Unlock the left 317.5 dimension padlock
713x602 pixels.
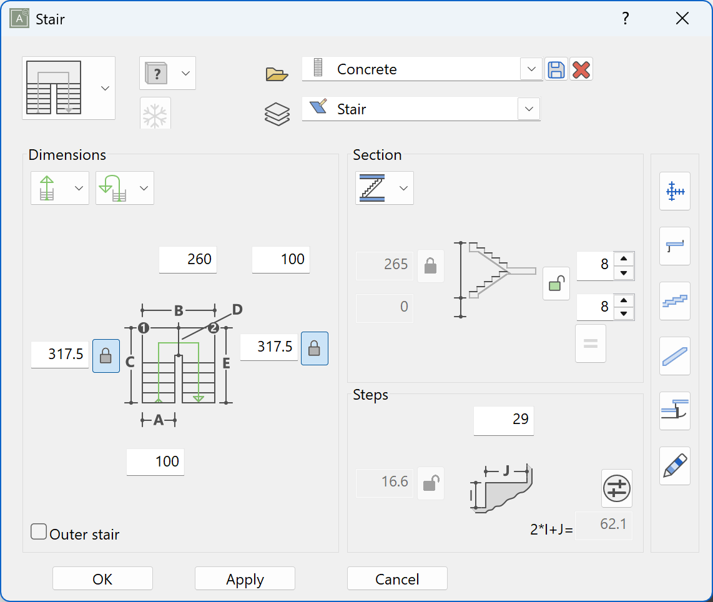(106, 356)
